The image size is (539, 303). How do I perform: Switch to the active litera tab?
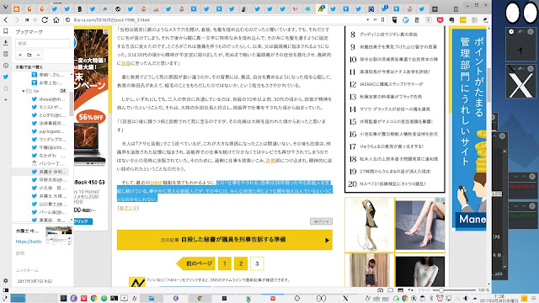point(320,9)
